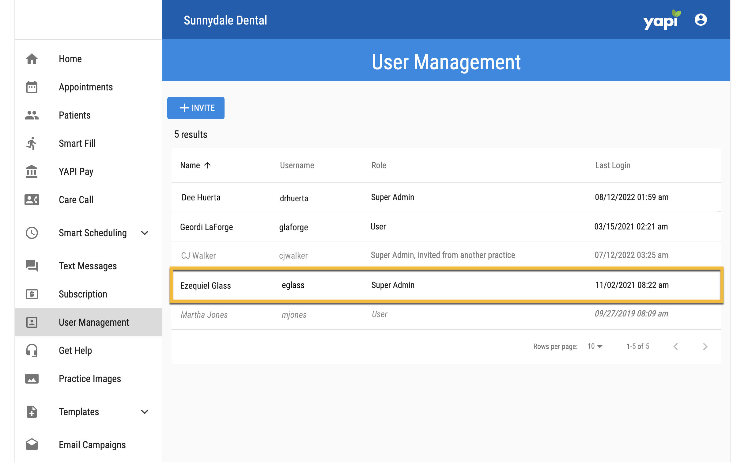
Task: Click the Appointments calendar icon
Action: pos(32,87)
